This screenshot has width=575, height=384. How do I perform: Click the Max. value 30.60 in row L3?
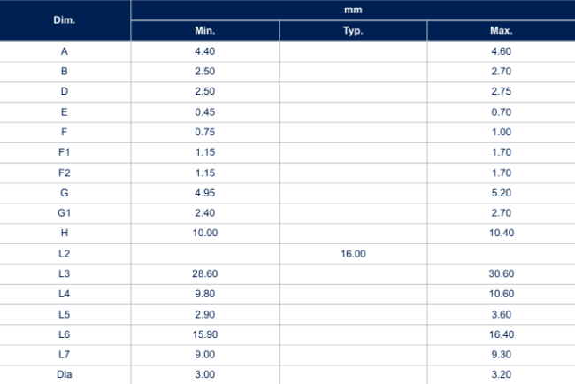coord(501,274)
